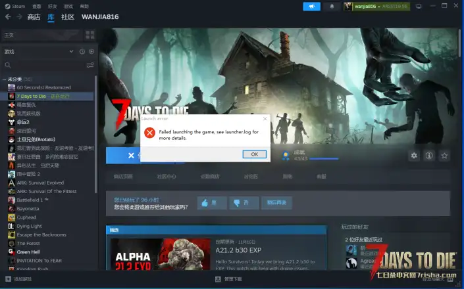Screen dimensions: 464x289
Task: Select the 60 Seconds! Reatomized icon
Action: [x=12, y=87]
